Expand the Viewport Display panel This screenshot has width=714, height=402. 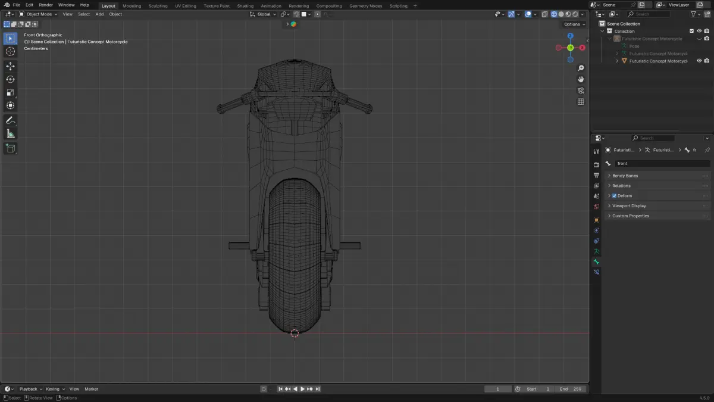pos(657,206)
